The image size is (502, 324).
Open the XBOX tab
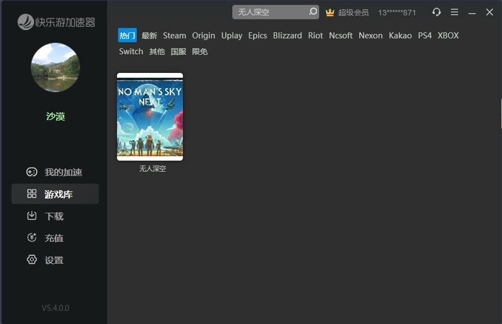click(448, 36)
